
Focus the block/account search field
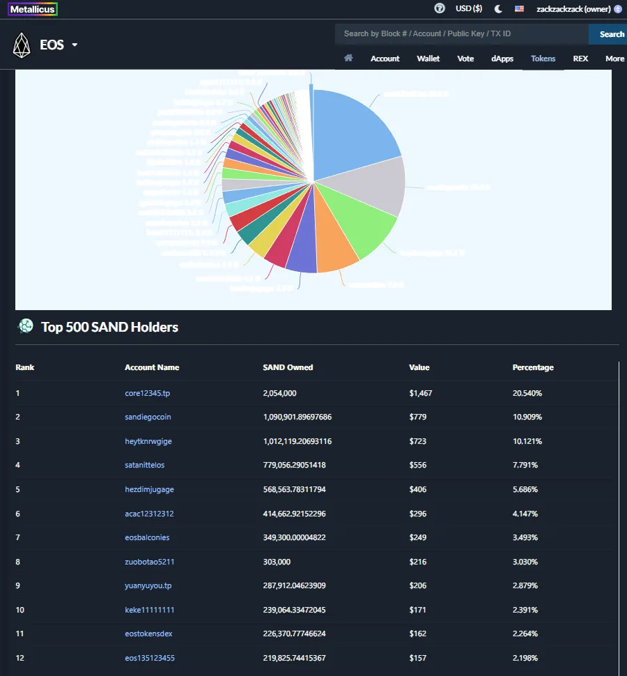(x=461, y=34)
